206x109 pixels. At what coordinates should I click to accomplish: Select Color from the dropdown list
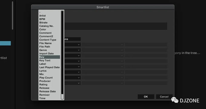point(43,29)
